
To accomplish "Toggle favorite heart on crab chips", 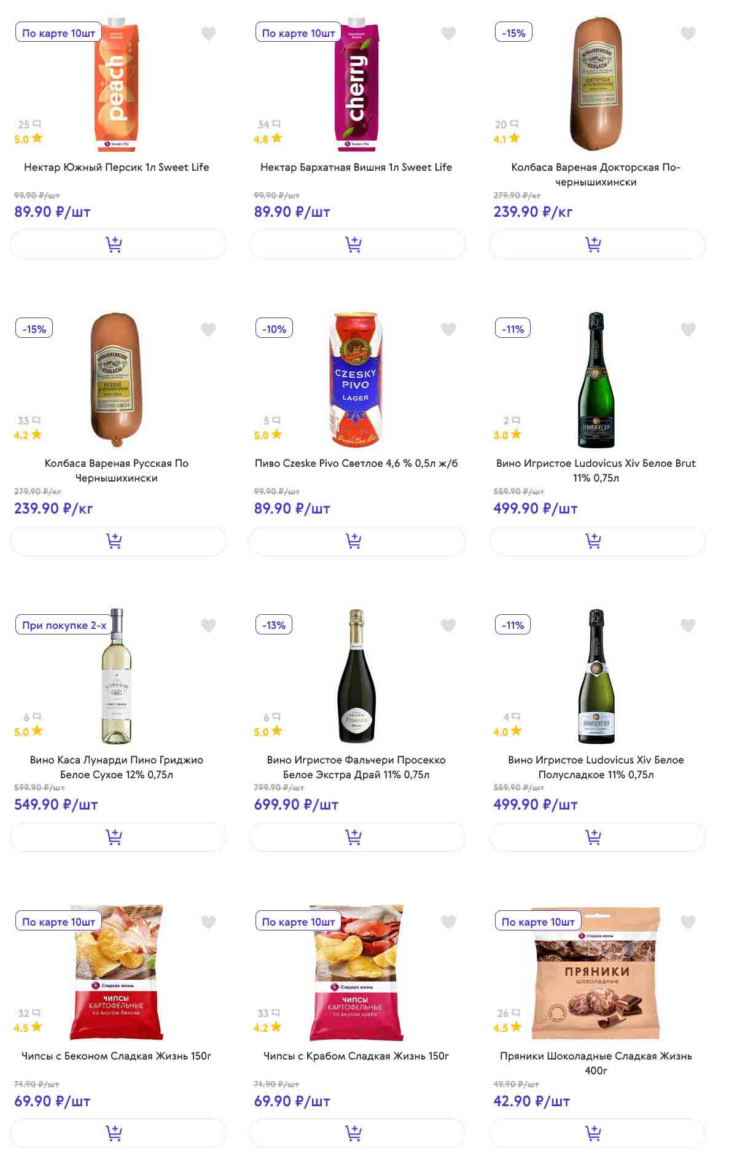I will click(448, 922).
